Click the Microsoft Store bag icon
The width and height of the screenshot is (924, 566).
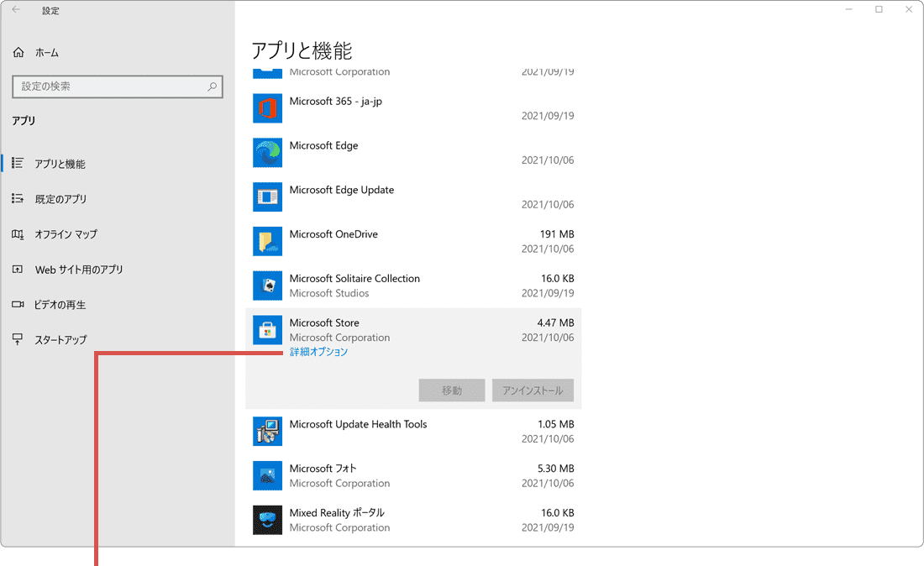point(267,330)
